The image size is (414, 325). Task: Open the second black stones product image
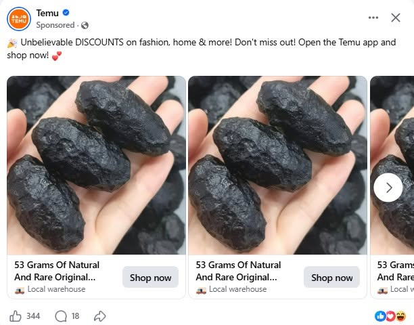277,165
